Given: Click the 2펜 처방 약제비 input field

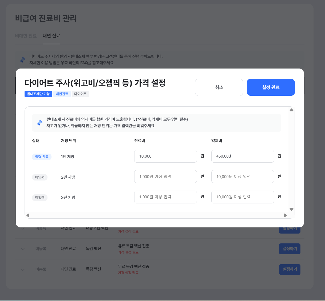Looking at the screenshot, I should click(x=243, y=176).
